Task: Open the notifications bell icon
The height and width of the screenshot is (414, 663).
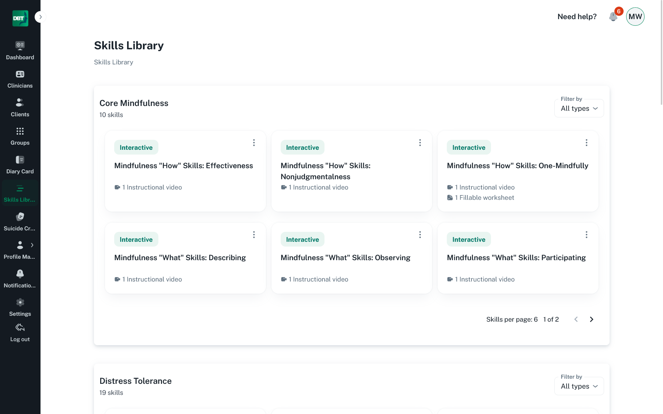Action: (x=613, y=17)
